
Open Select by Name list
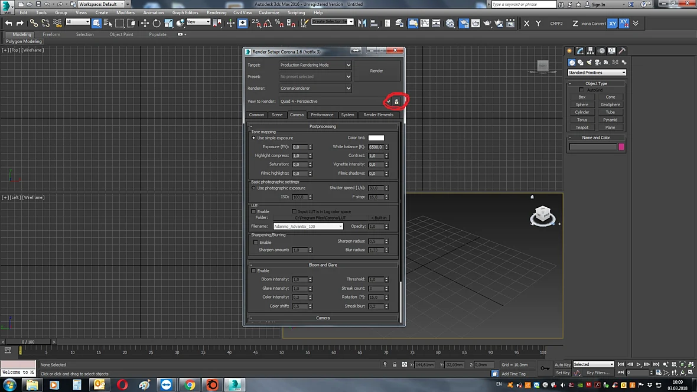pyautogui.click(x=108, y=23)
